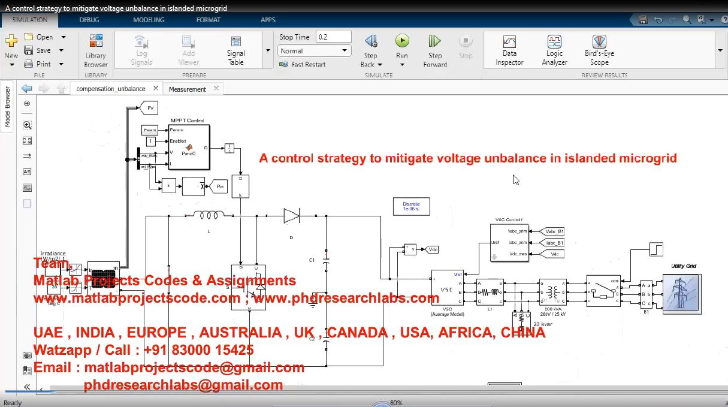Expand the Prepare gallery arrow

(x=268, y=50)
